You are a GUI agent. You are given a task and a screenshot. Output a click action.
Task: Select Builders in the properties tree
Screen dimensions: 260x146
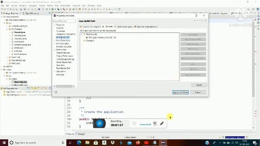point(60,28)
